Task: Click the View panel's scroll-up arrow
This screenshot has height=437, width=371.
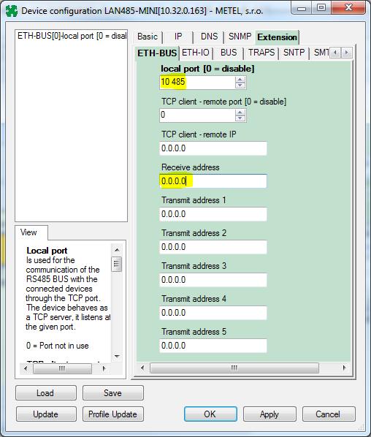Action: (117, 250)
